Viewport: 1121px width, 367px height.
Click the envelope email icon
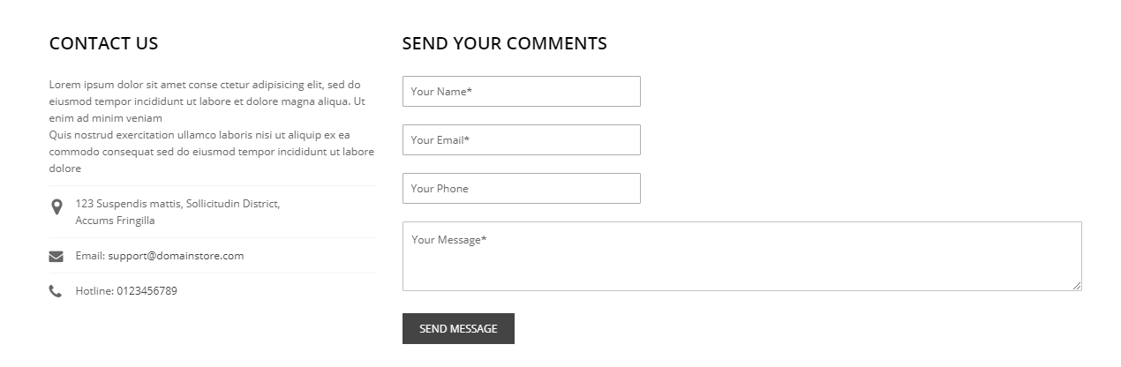point(56,257)
